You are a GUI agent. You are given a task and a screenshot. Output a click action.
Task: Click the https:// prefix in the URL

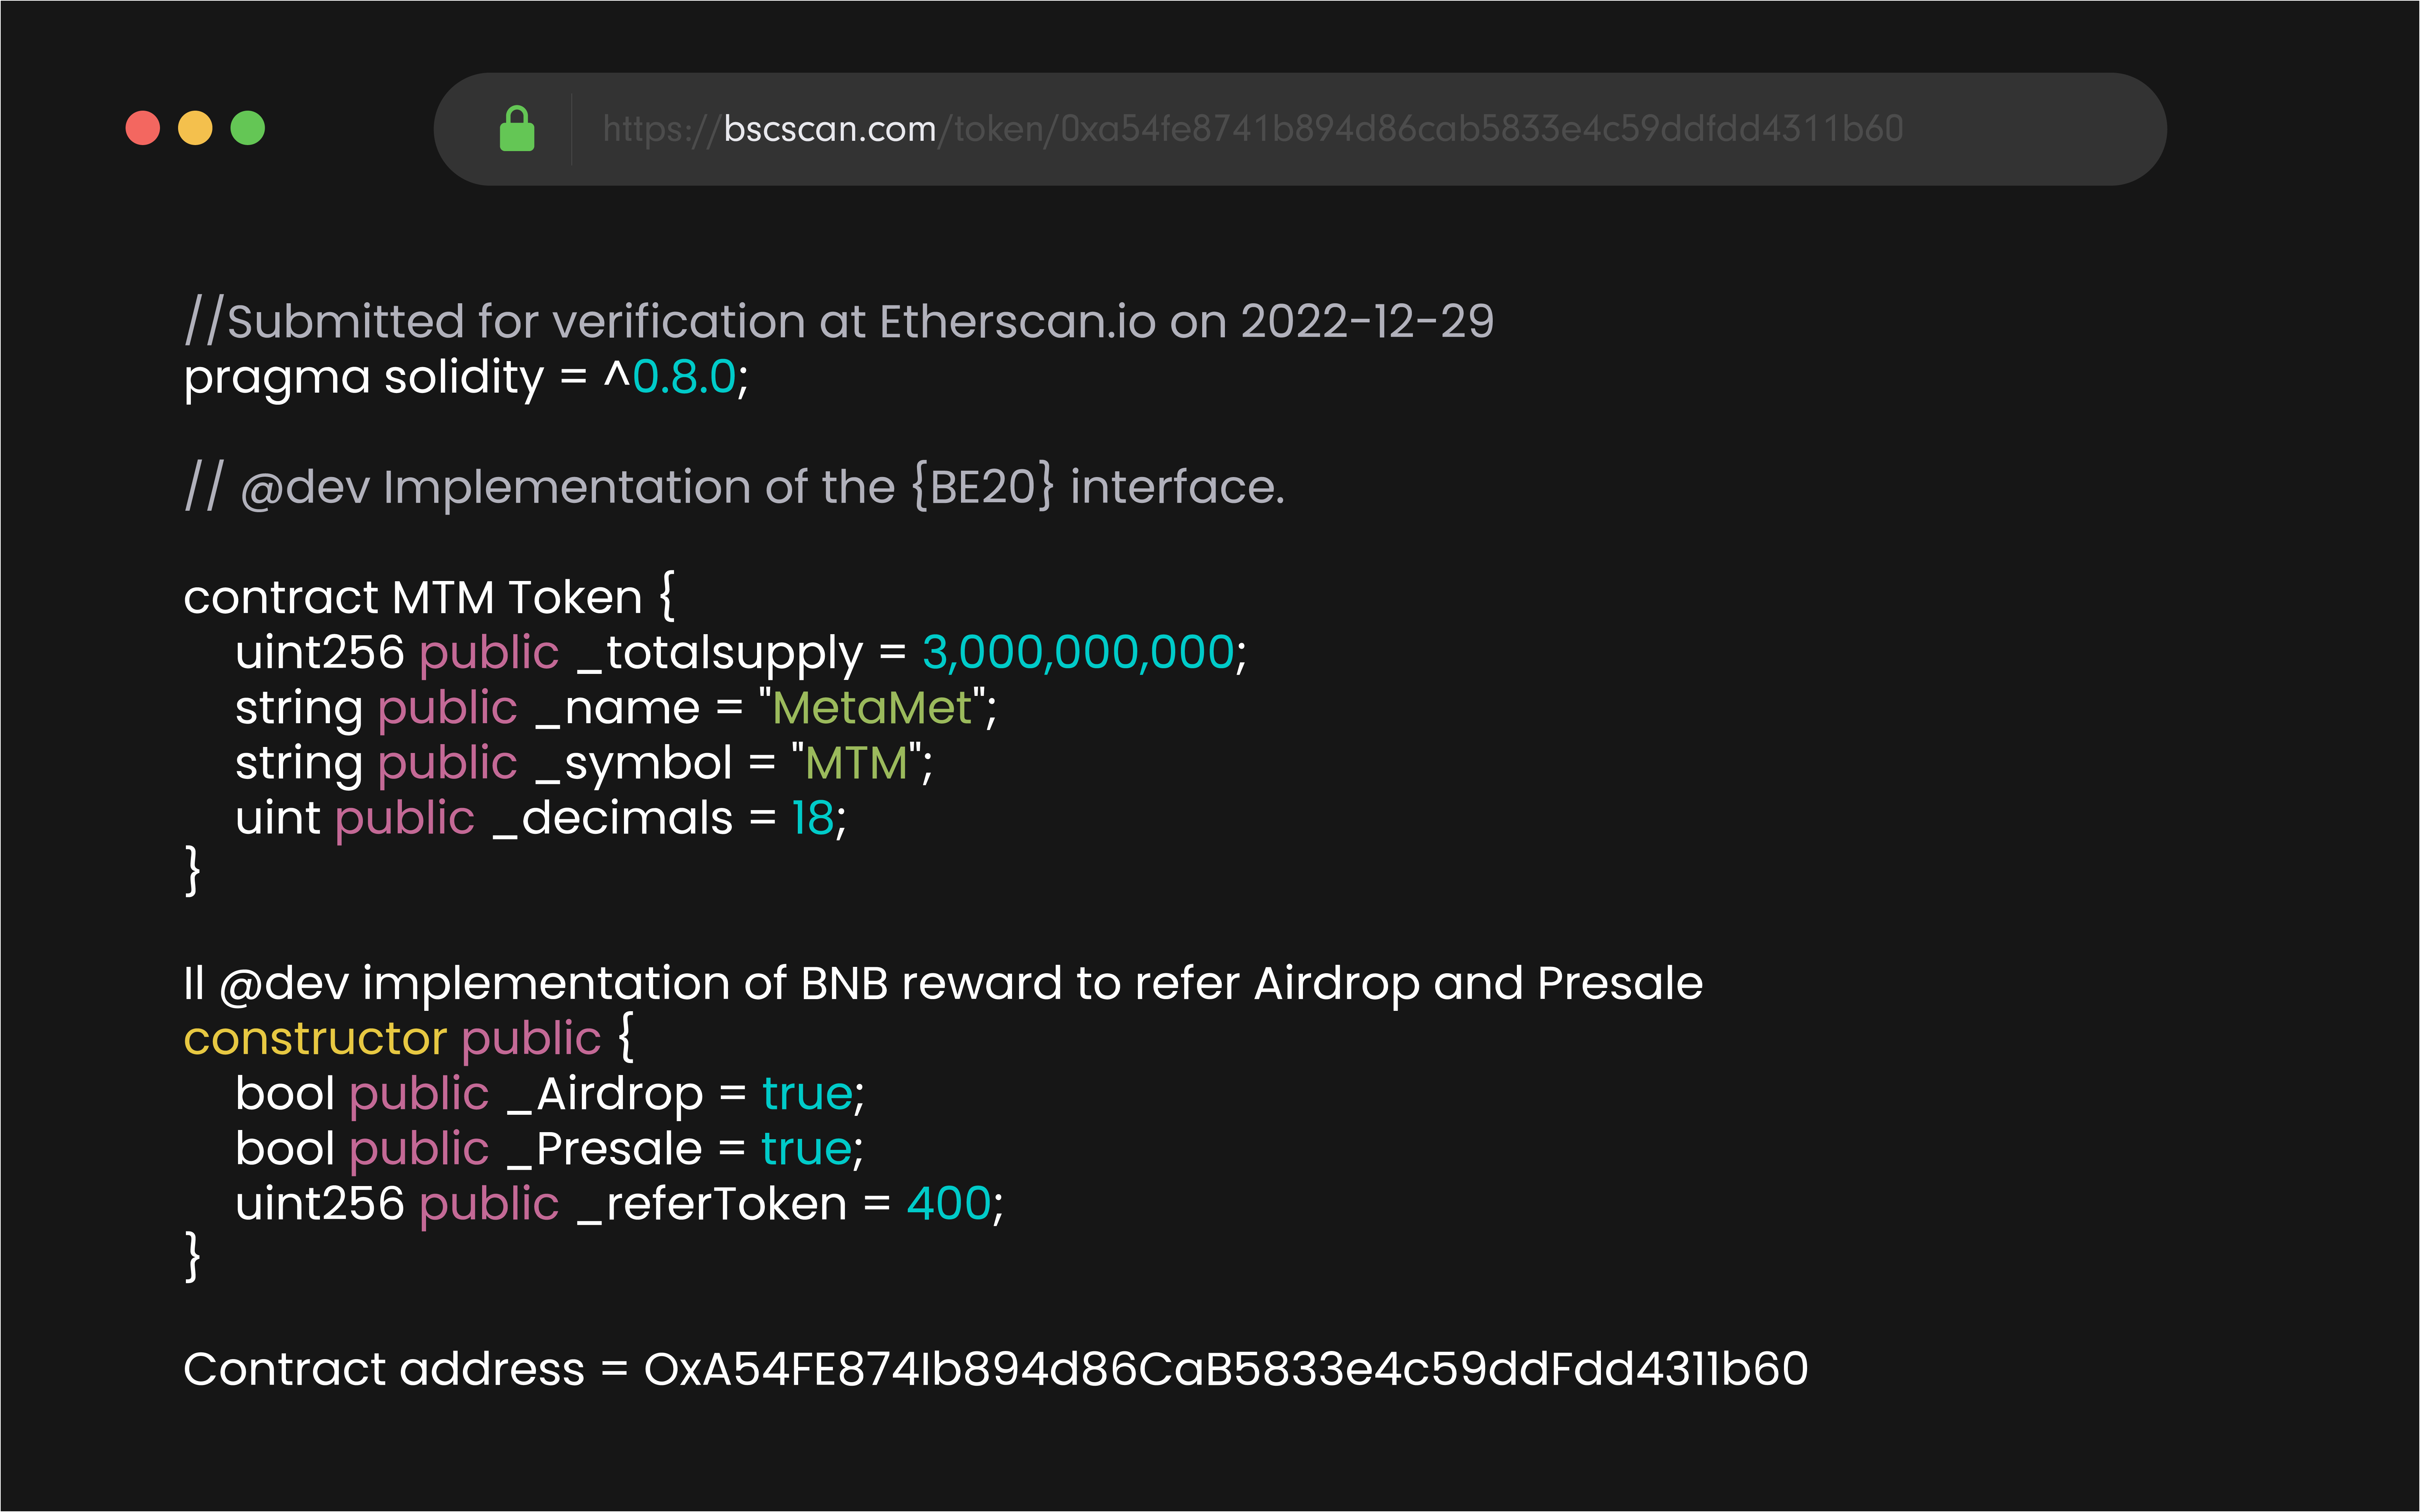[x=661, y=129]
